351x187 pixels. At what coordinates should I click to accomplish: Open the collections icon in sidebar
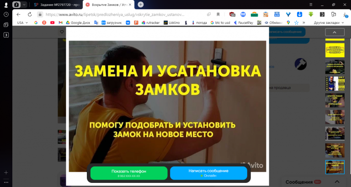[x=6, y=25]
